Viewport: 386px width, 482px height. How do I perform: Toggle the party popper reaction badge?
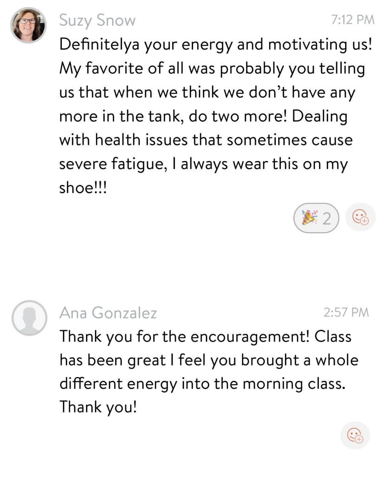click(x=316, y=218)
